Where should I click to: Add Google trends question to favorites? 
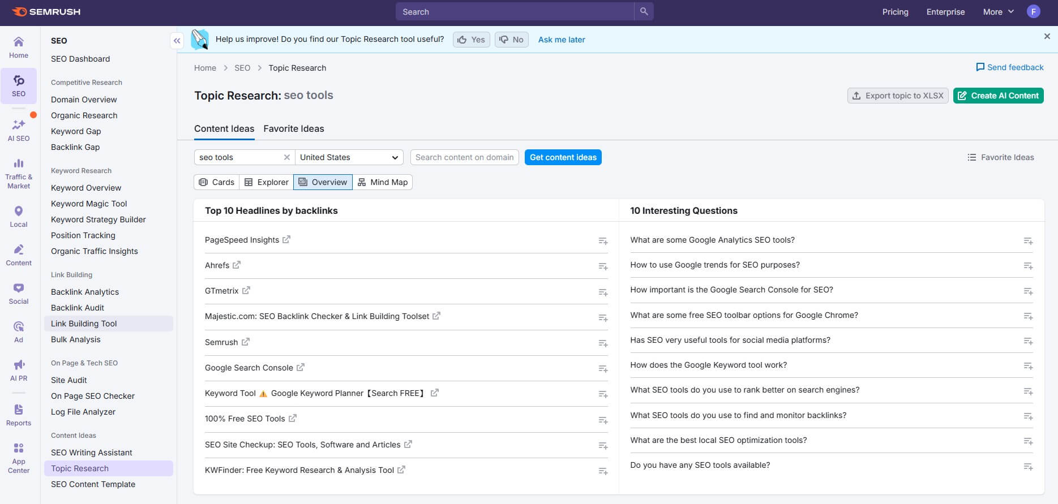pos(1028,266)
